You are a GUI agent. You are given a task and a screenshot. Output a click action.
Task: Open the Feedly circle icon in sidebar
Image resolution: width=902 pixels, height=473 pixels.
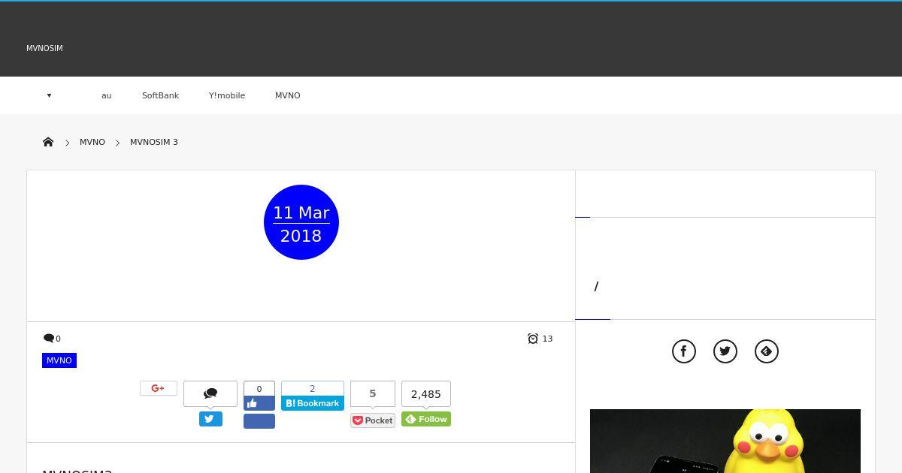click(x=767, y=351)
